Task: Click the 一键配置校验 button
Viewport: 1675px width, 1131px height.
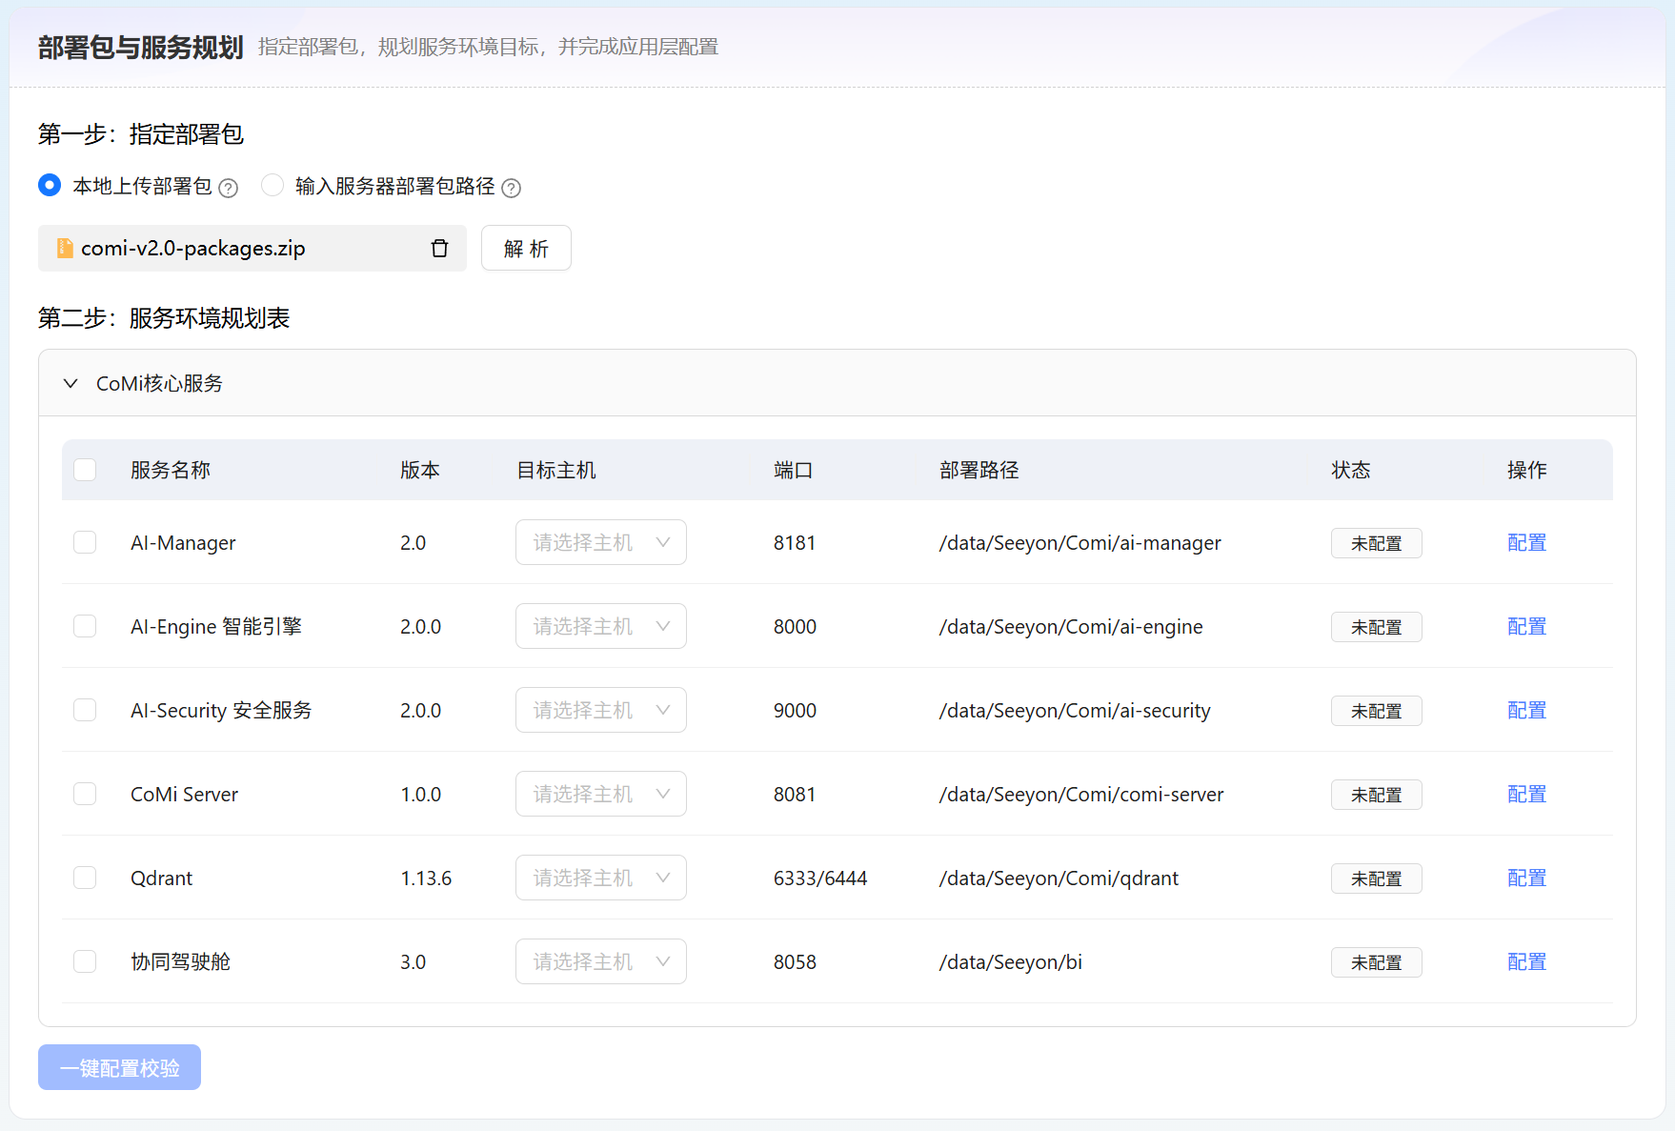Action: point(119,1067)
